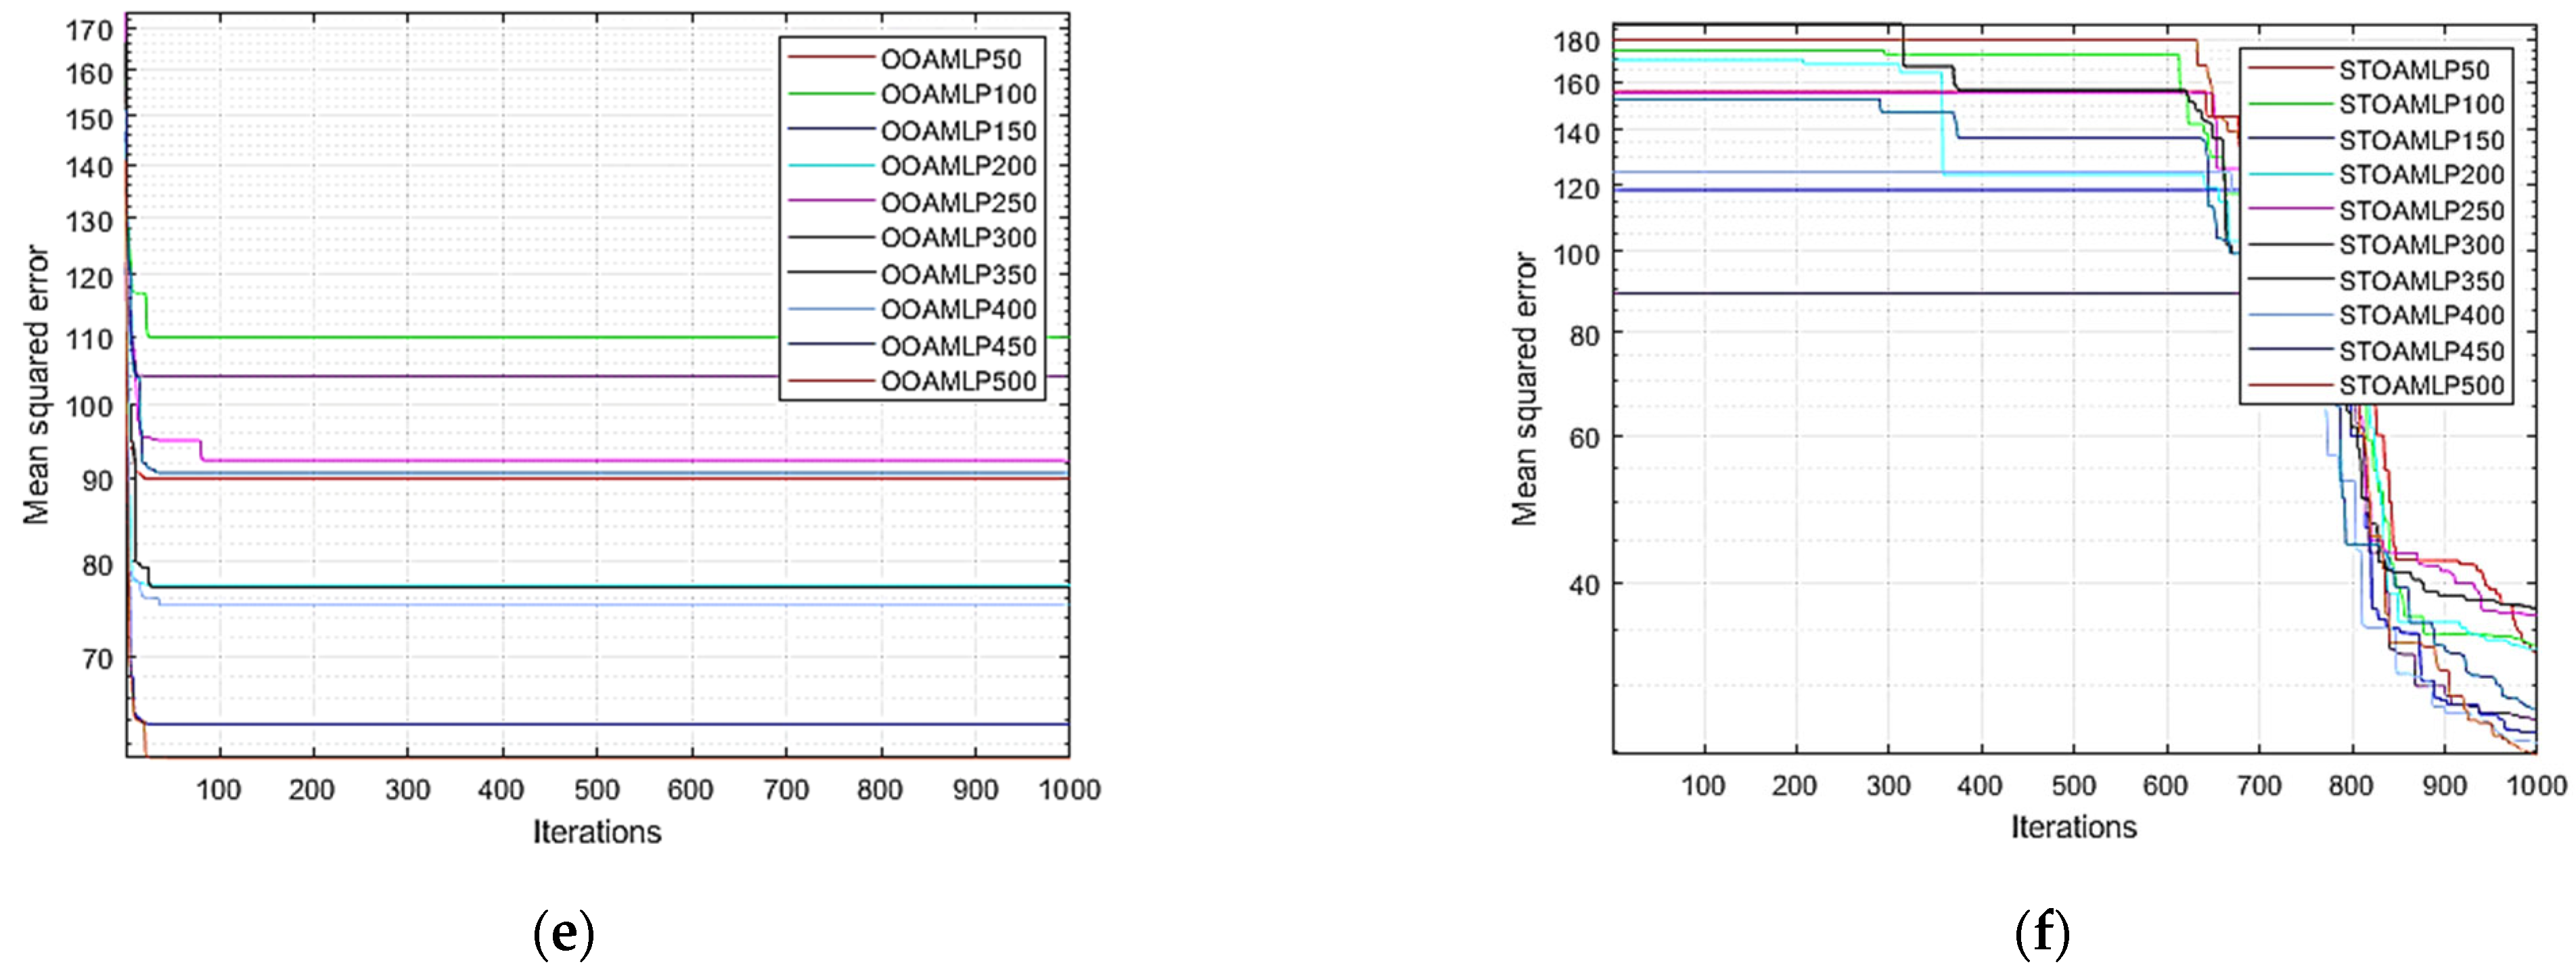
Task: Click the 180 tick on the right y-axis
Action: 1577,42
